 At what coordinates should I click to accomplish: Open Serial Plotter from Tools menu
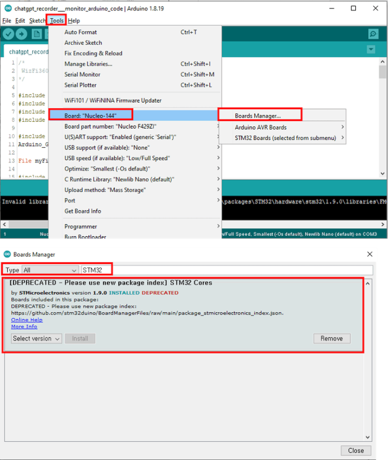click(x=135, y=85)
